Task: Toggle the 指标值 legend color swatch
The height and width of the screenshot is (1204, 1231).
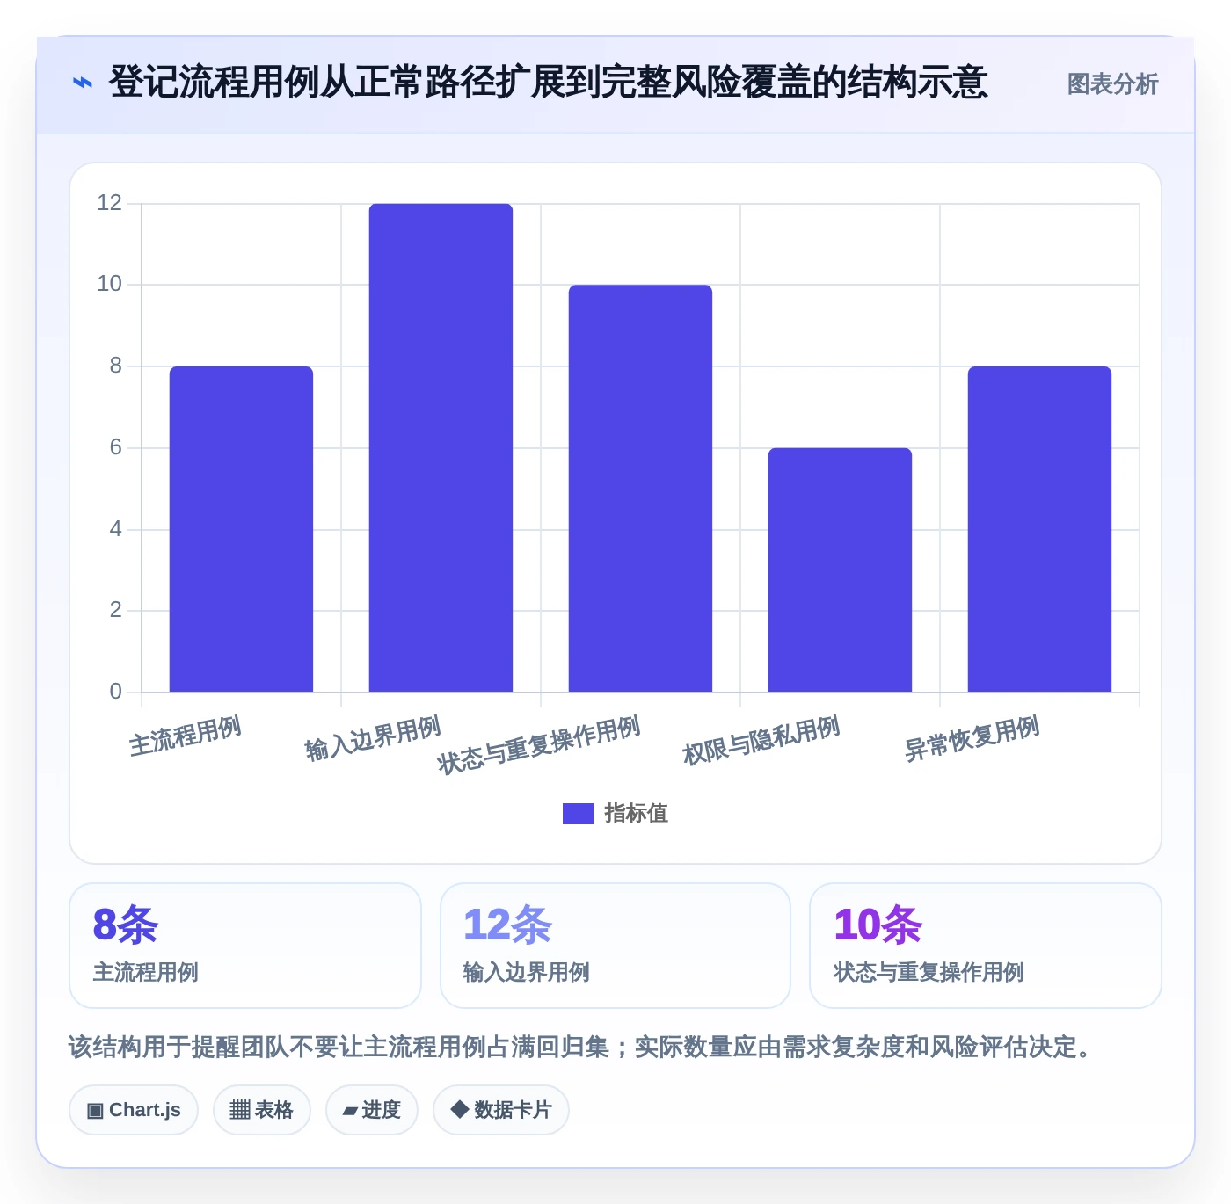Action: pyautogui.click(x=578, y=814)
